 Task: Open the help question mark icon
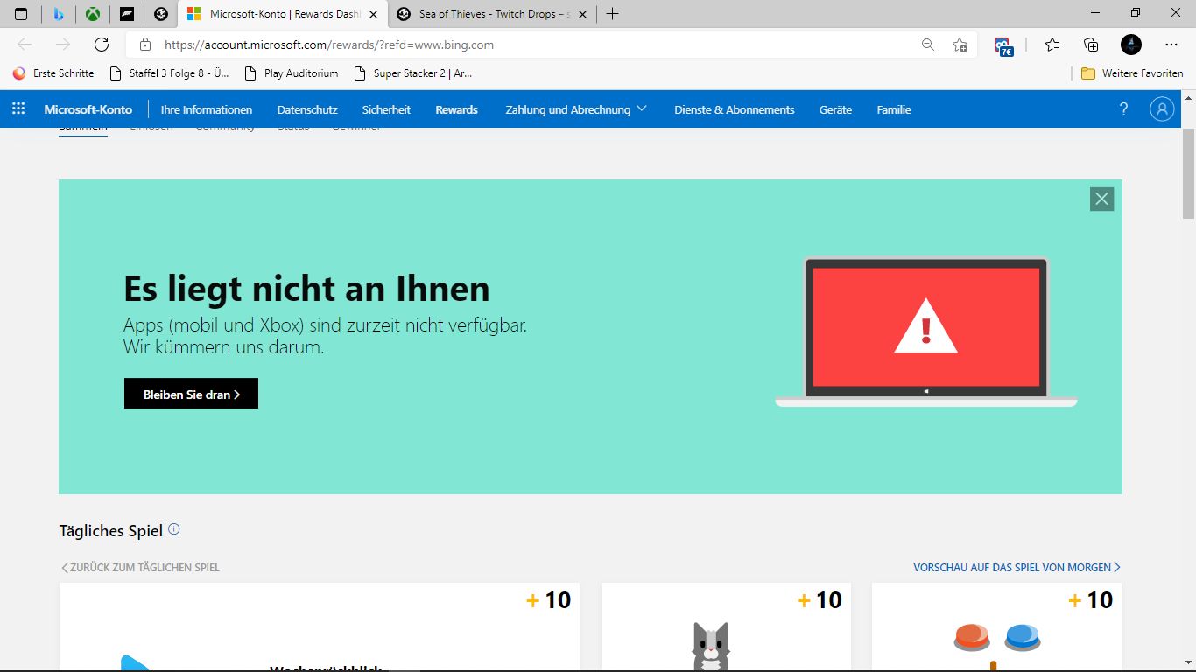pos(1124,109)
